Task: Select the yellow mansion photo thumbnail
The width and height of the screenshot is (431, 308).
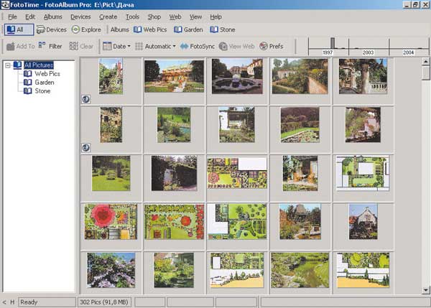Action: [x=174, y=76]
